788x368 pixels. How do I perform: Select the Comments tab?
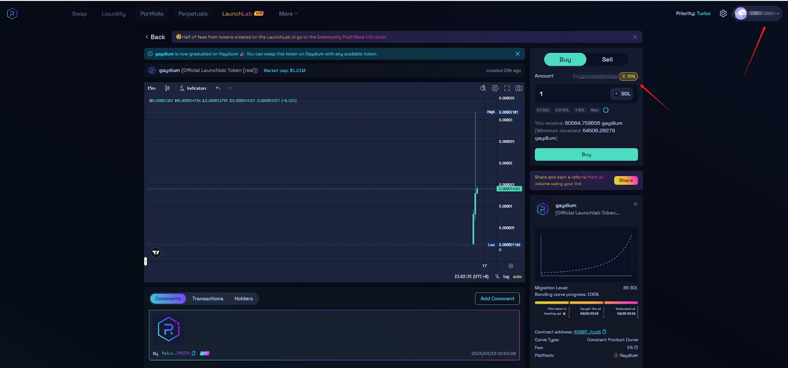pyautogui.click(x=168, y=299)
